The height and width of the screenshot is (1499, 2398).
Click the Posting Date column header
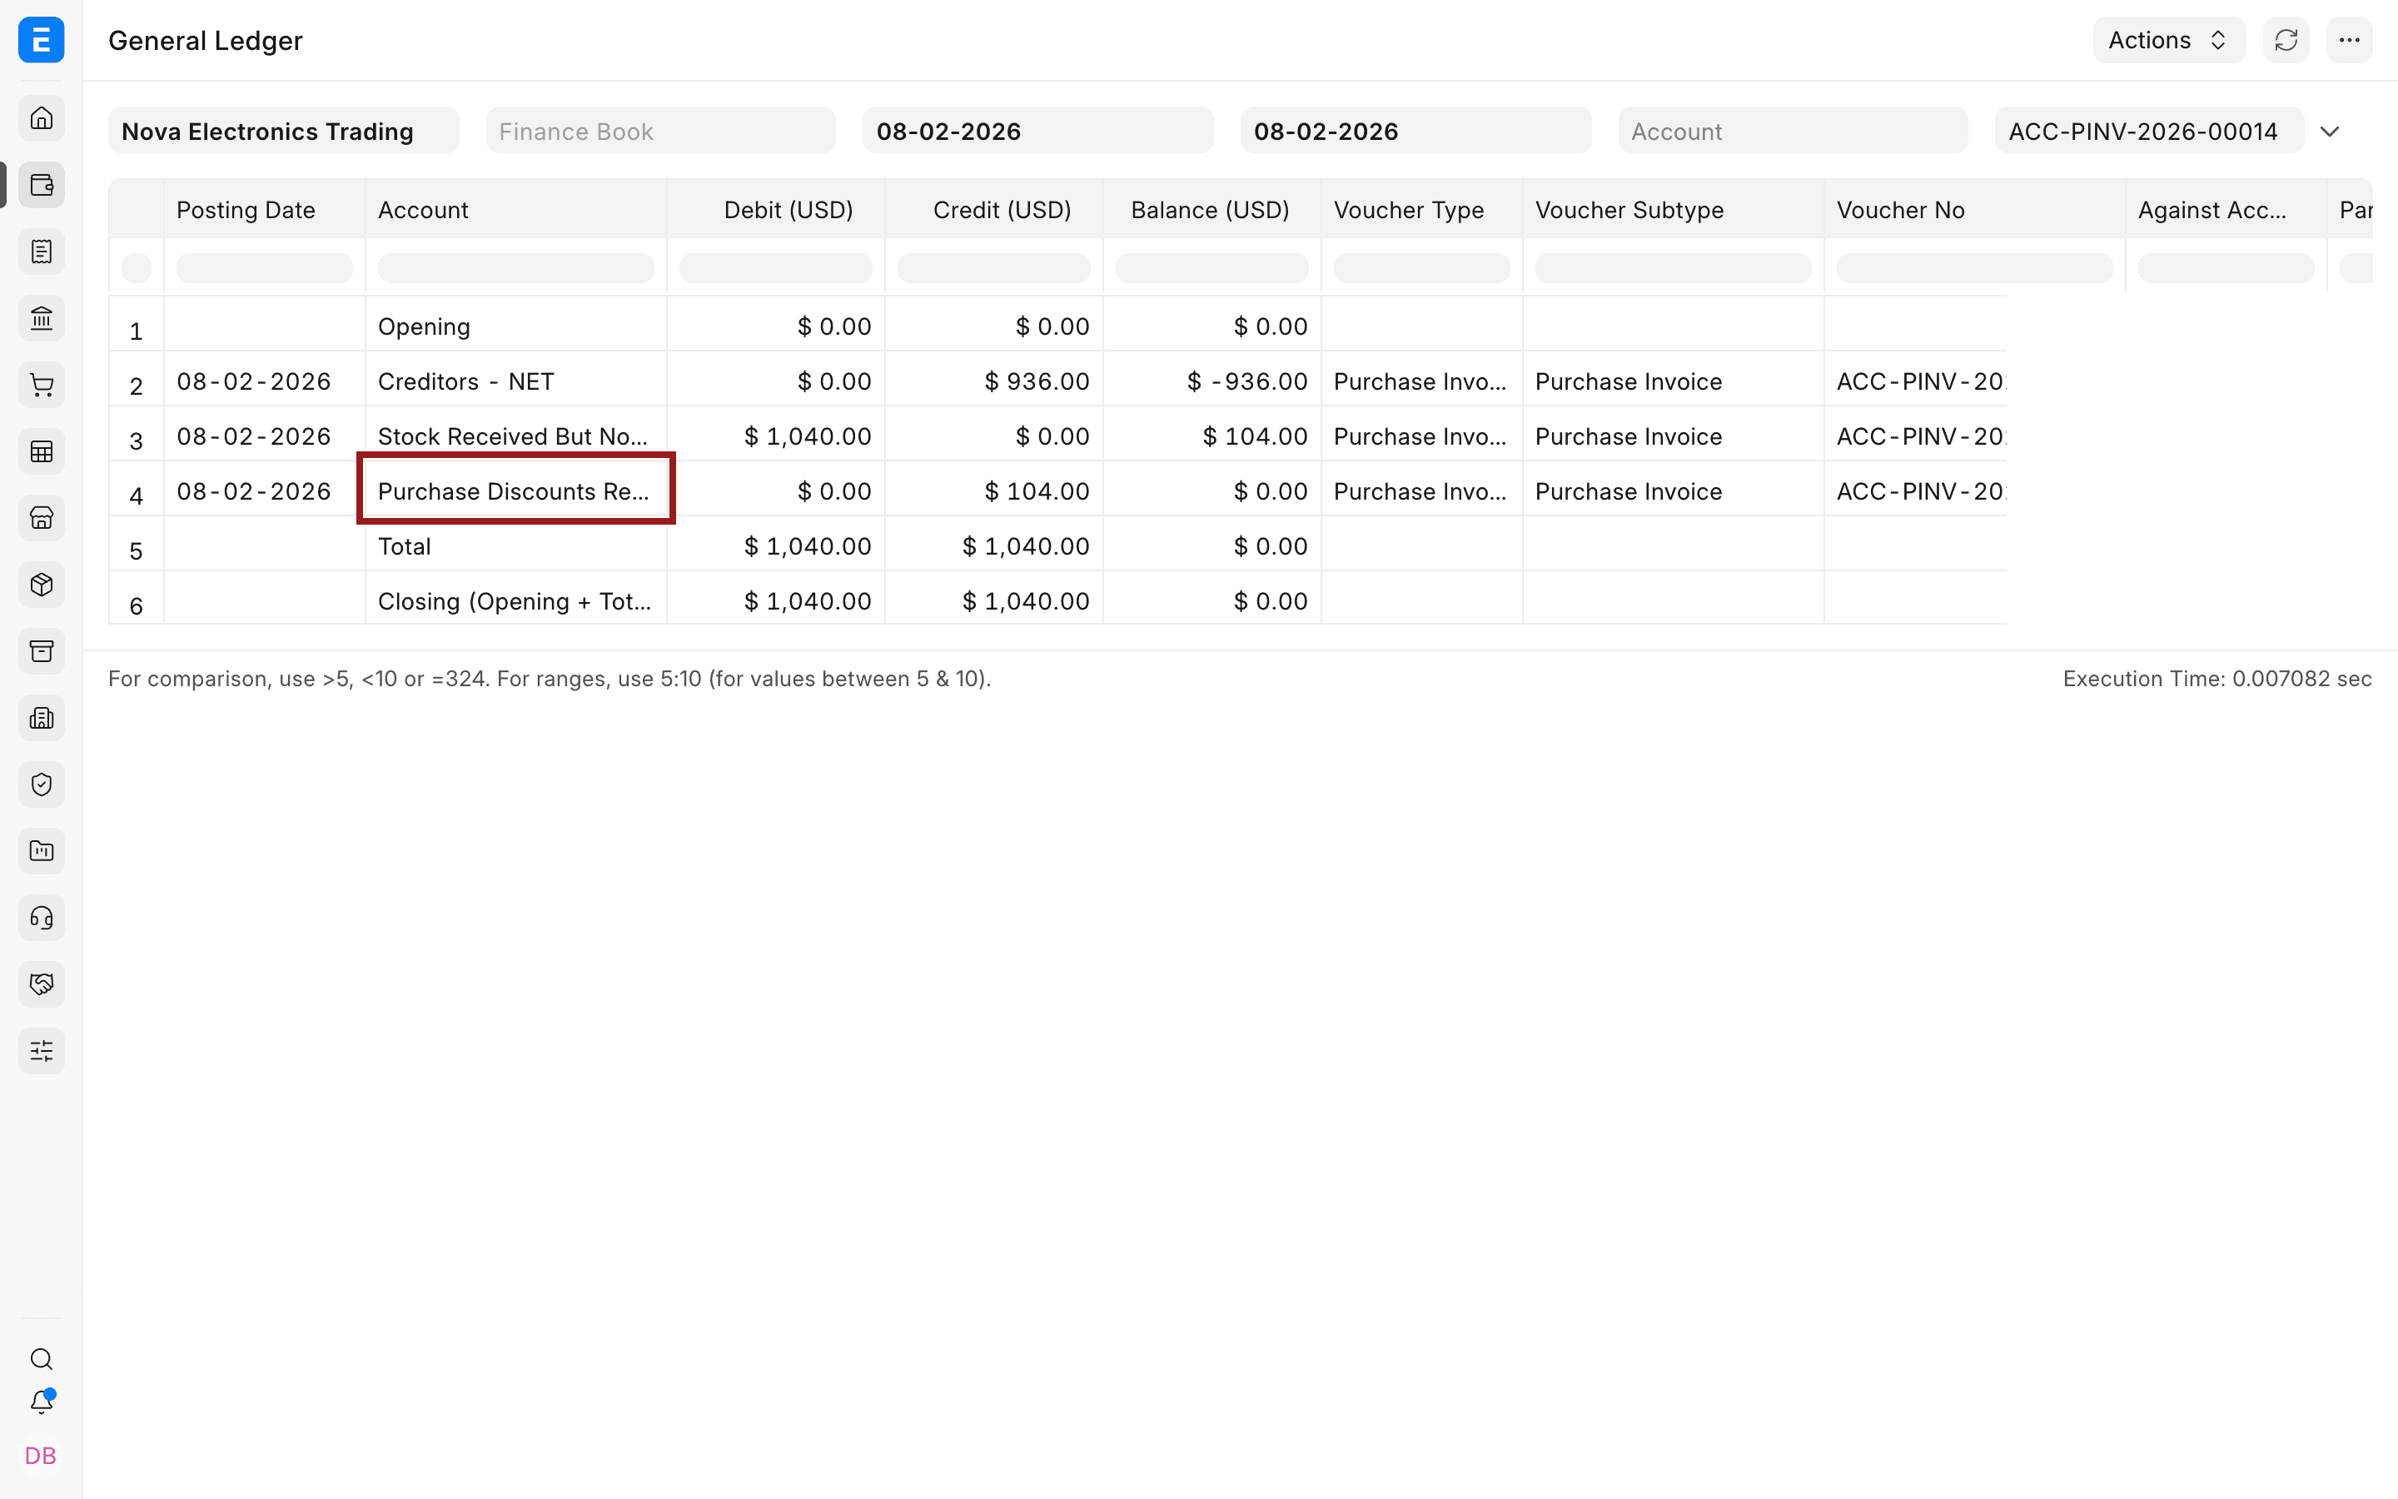[x=265, y=209]
